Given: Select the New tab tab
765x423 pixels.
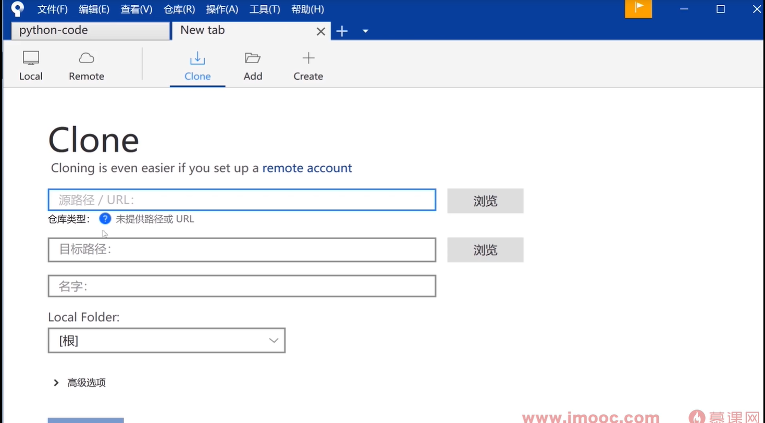Looking at the screenshot, I should (x=251, y=31).
